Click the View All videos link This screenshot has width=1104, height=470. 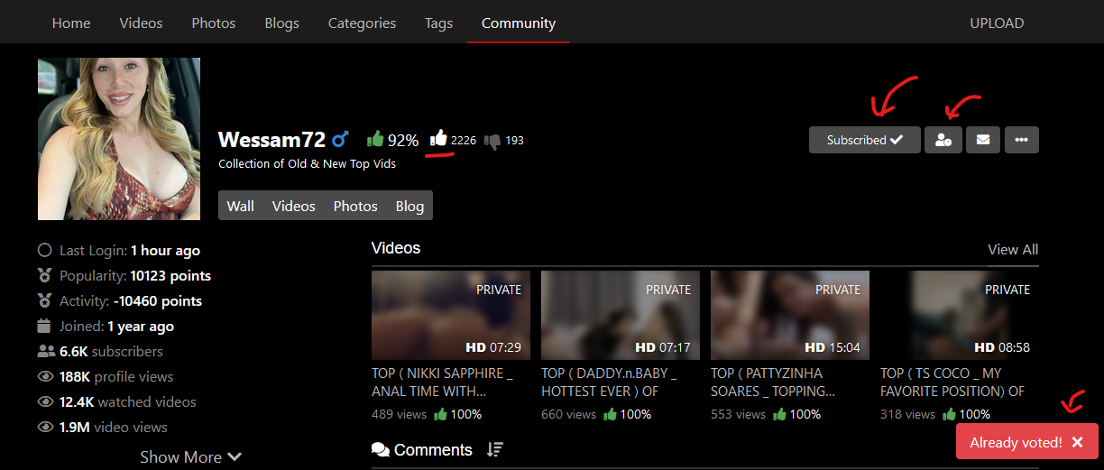click(1013, 249)
